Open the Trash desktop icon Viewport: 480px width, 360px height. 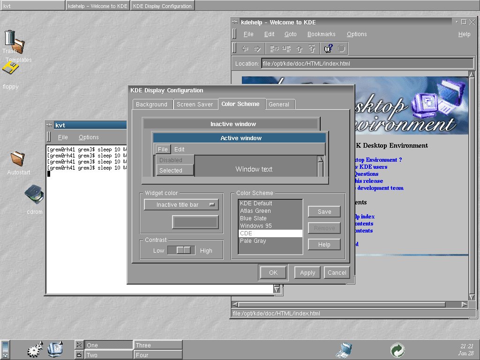(9, 38)
